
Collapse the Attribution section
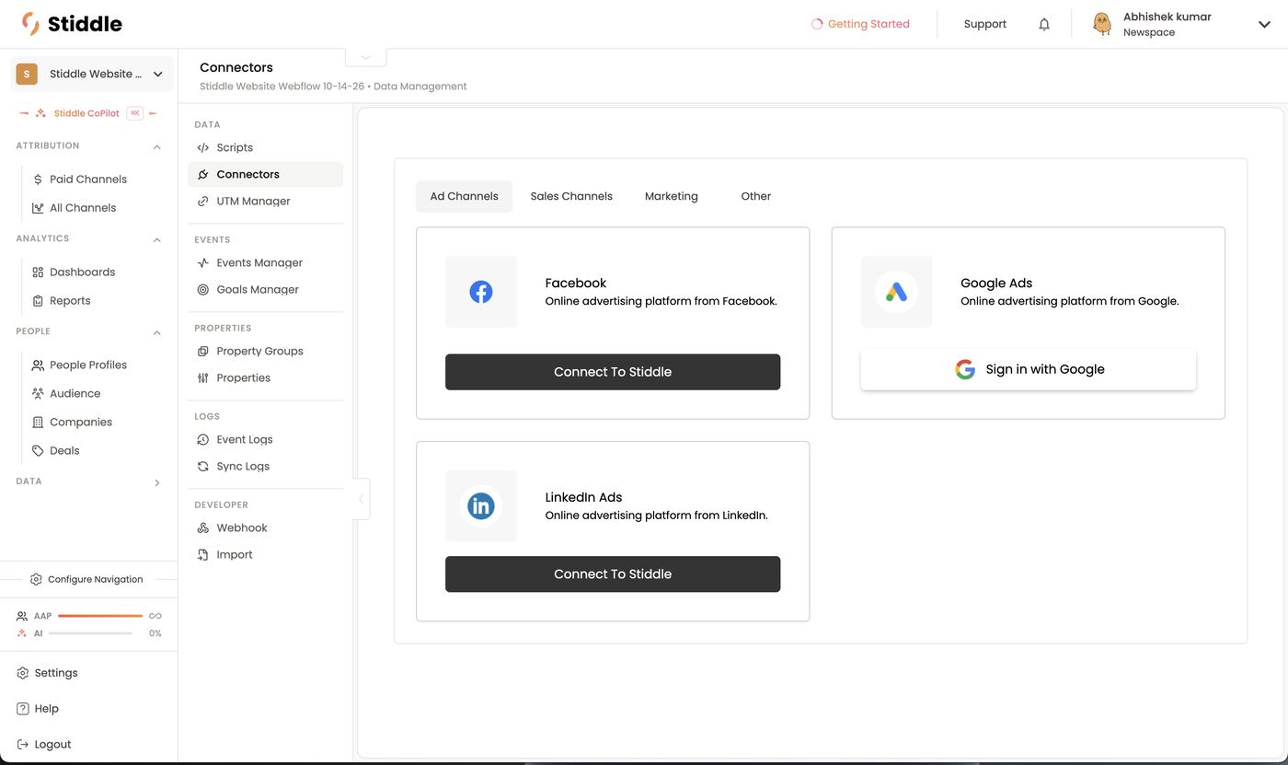(x=156, y=146)
